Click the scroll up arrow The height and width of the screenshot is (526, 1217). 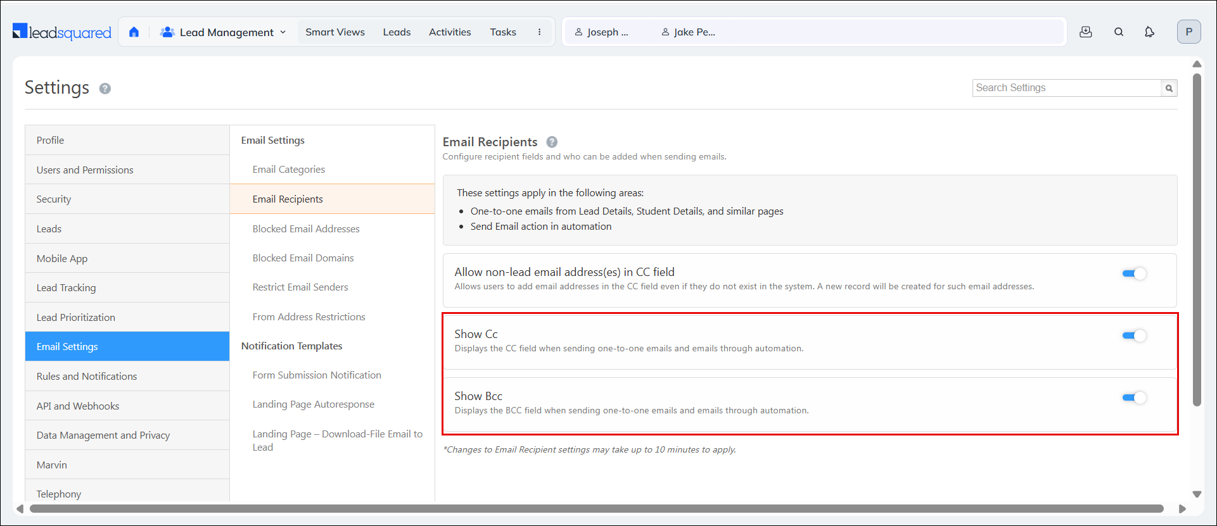click(1197, 64)
